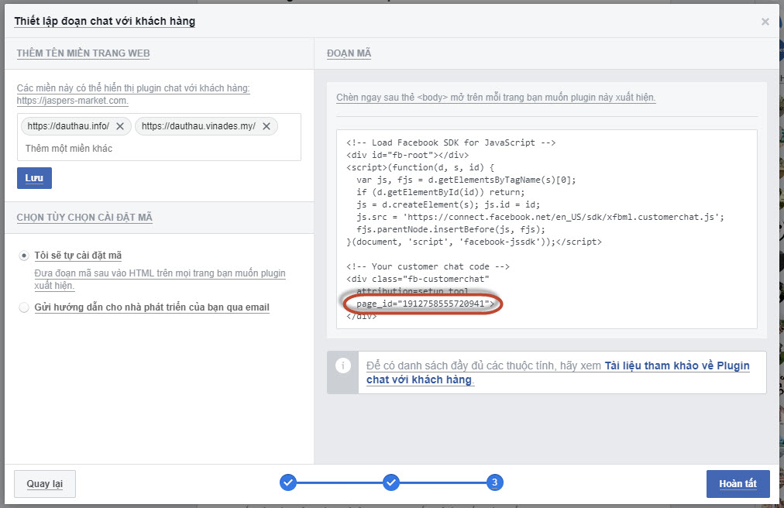Click the https://dauthau.vinades.my/ domain text

point(198,126)
